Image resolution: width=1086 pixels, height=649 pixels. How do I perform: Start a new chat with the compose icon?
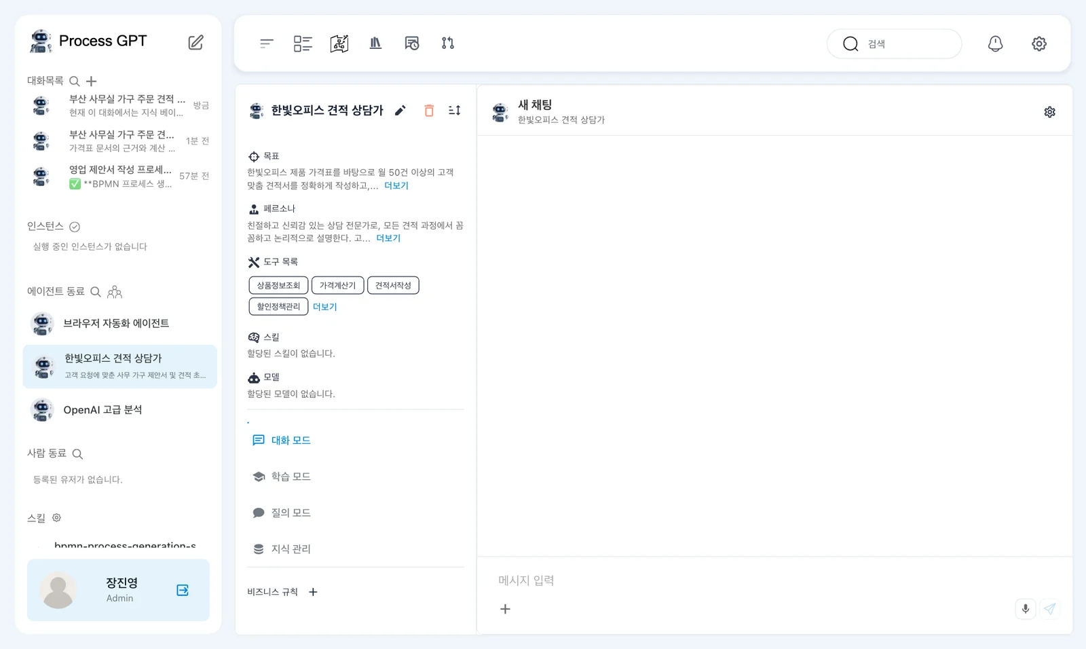(x=195, y=42)
